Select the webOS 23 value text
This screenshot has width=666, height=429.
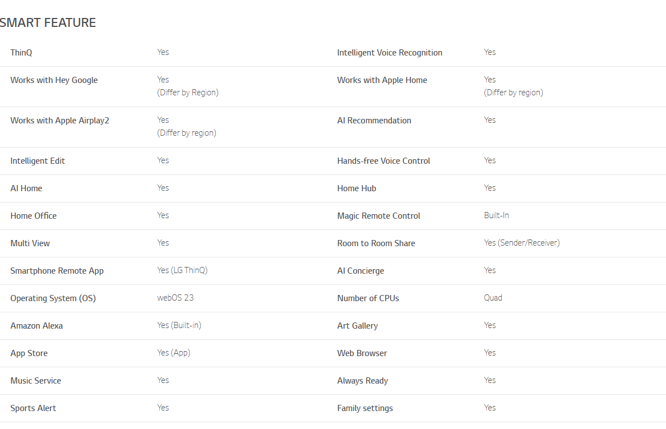tap(175, 298)
